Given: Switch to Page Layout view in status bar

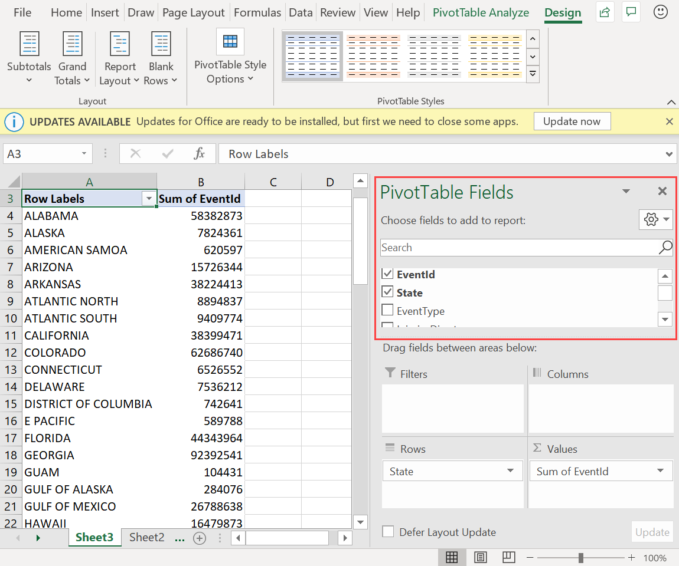Looking at the screenshot, I should coord(480,557).
